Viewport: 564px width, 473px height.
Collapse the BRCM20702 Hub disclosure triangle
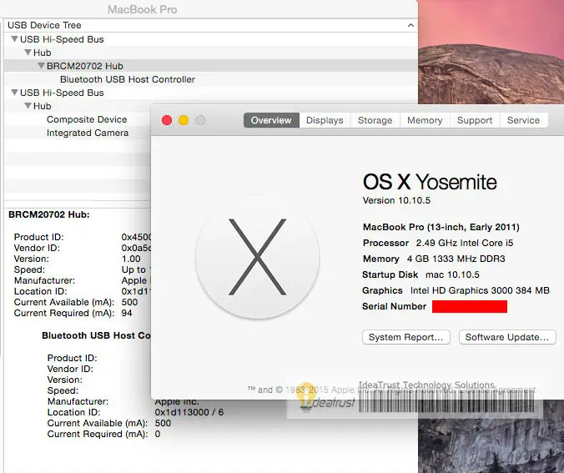pos(41,66)
